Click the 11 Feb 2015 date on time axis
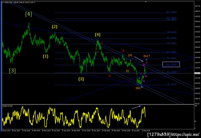The height and width of the screenshot is (138, 201). pos(106,131)
